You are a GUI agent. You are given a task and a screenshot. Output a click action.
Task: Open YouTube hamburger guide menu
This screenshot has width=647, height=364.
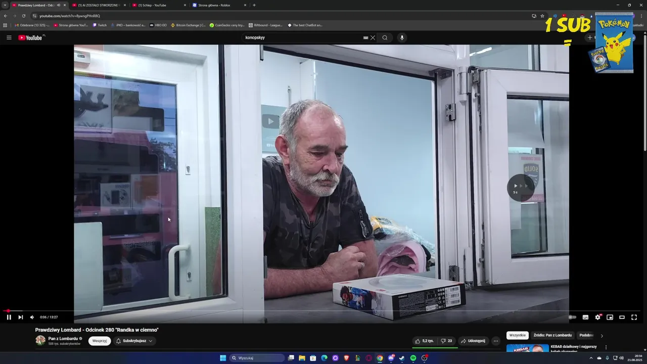9,37
